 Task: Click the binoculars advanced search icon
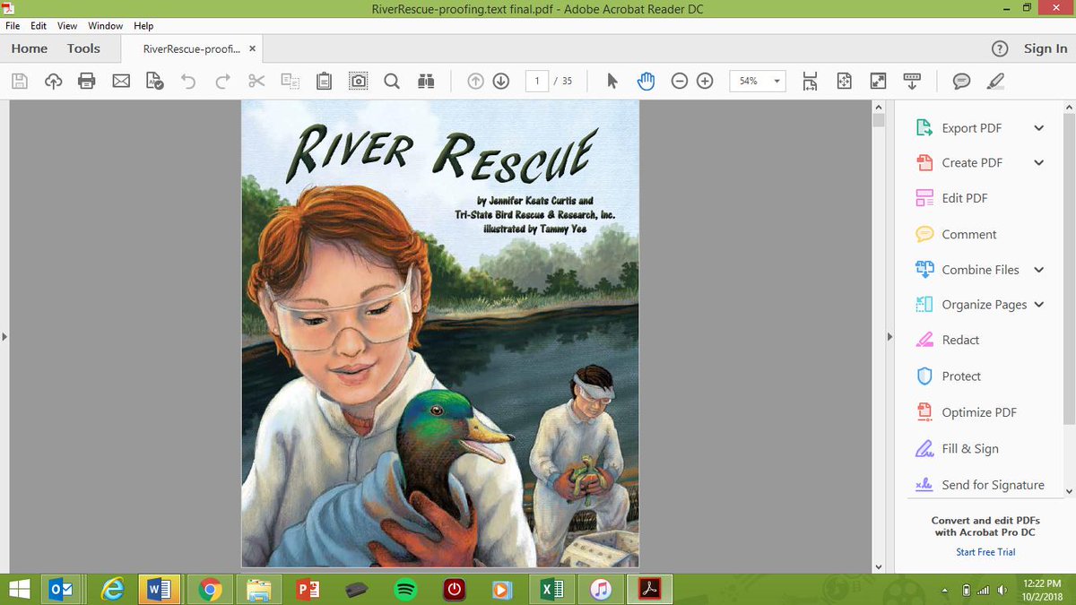coord(426,82)
